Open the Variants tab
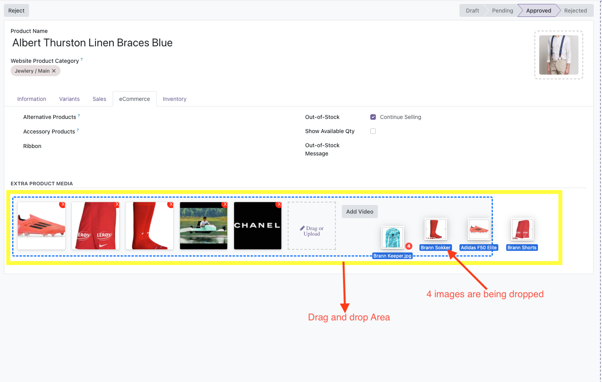The width and height of the screenshot is (602, 382). (70, 99)
